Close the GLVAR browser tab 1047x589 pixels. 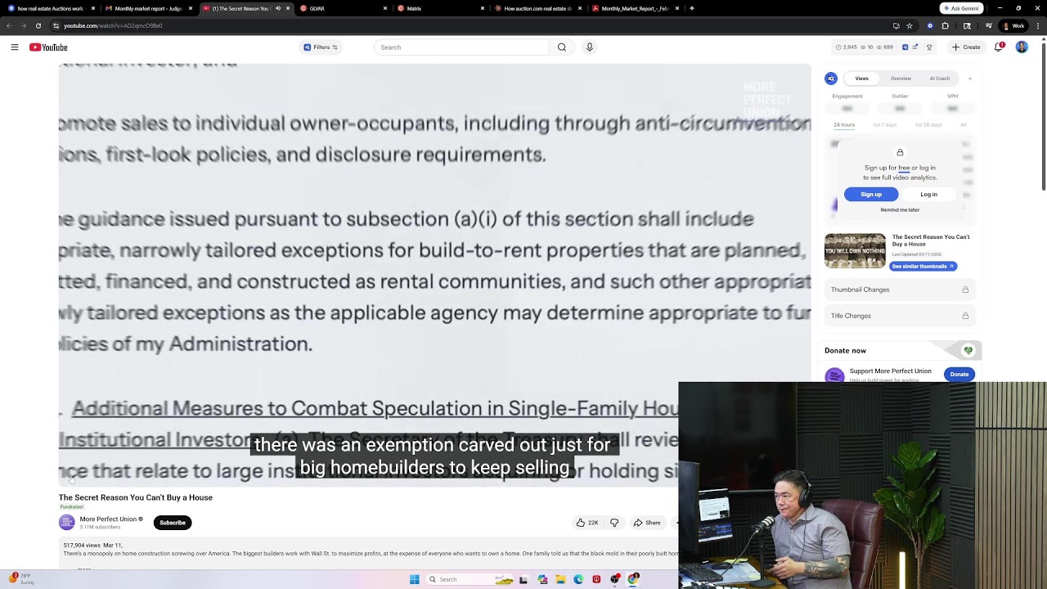[385, 8]
